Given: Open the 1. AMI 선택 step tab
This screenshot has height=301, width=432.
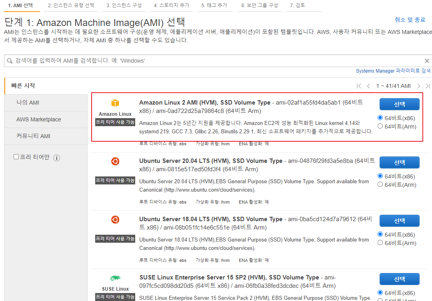Looking at the screenshot, I should coord(22,6).
